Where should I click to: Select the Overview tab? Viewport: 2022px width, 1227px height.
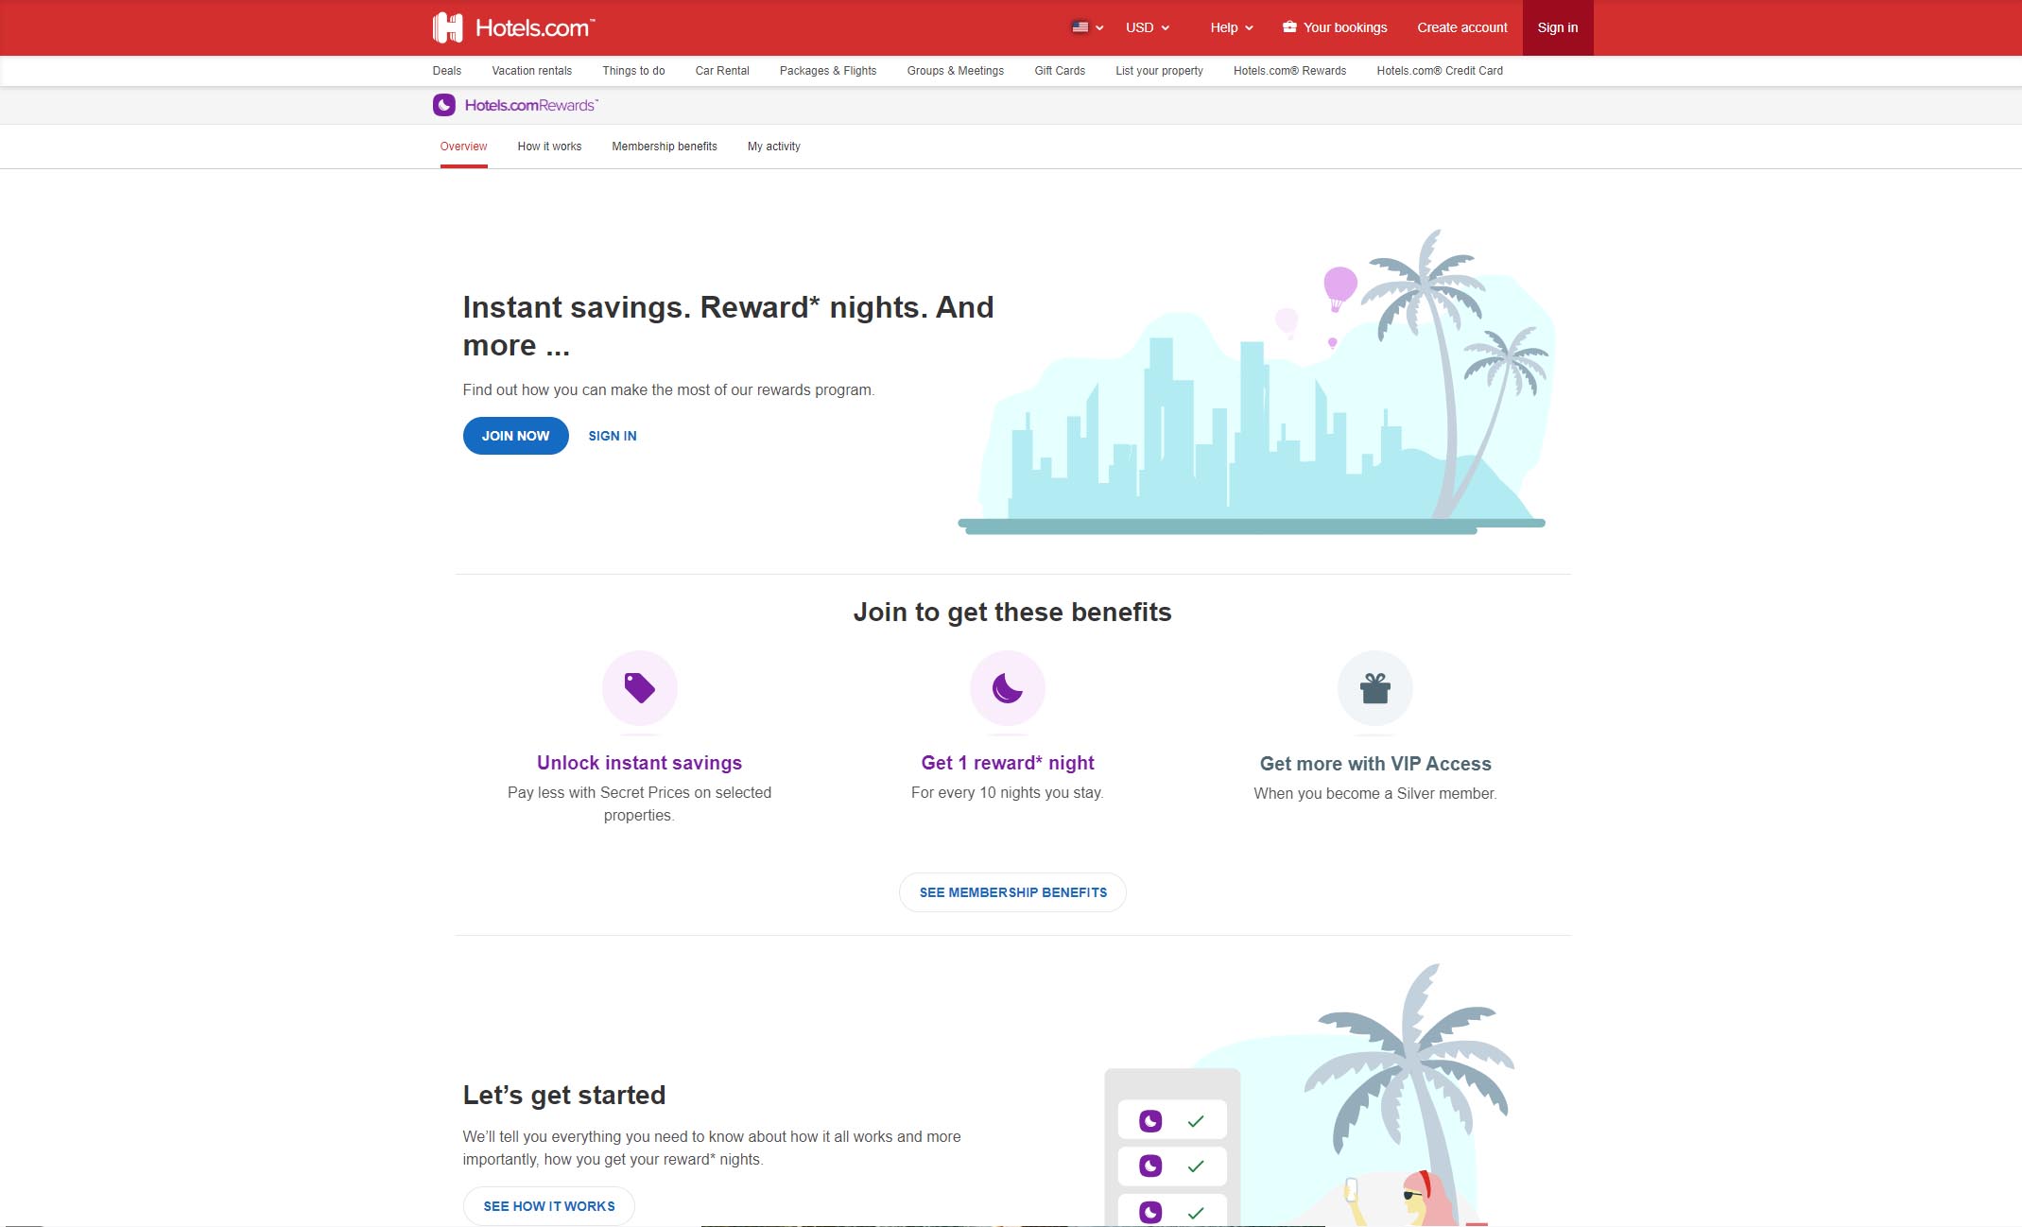[463, 146]
